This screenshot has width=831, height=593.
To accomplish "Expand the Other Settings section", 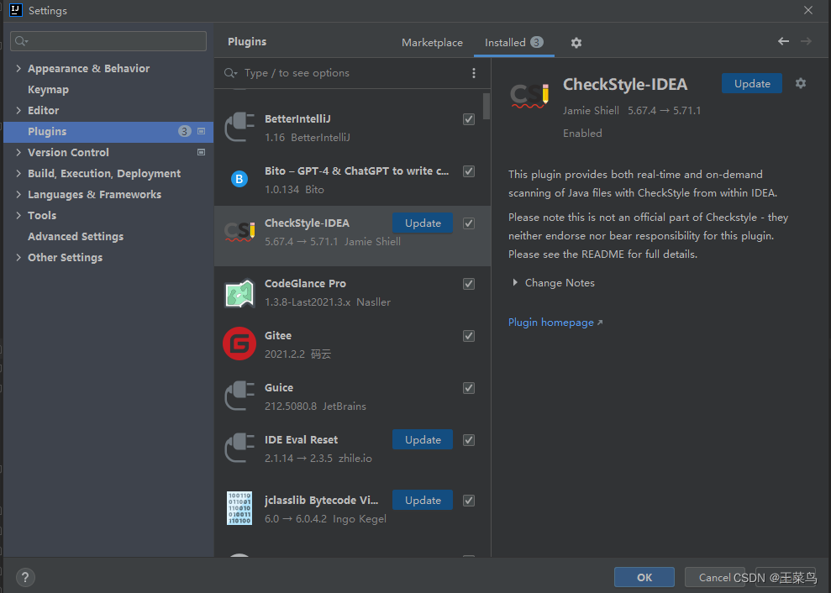I will [x=18, y=257].
